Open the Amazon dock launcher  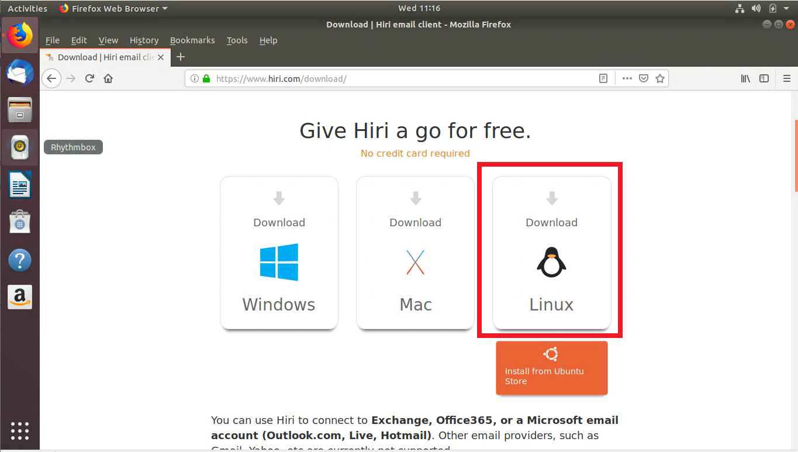(x=20, y=298)
